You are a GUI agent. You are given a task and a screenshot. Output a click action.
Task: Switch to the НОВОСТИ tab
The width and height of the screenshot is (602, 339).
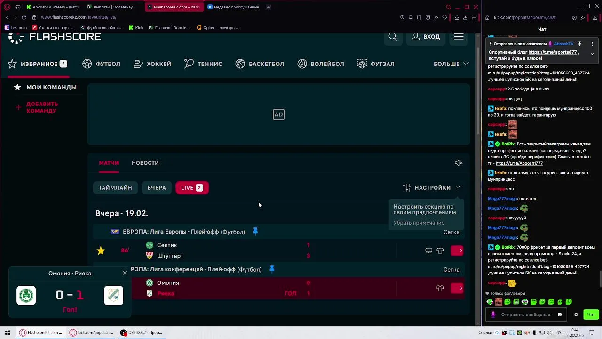pos(145,163)
